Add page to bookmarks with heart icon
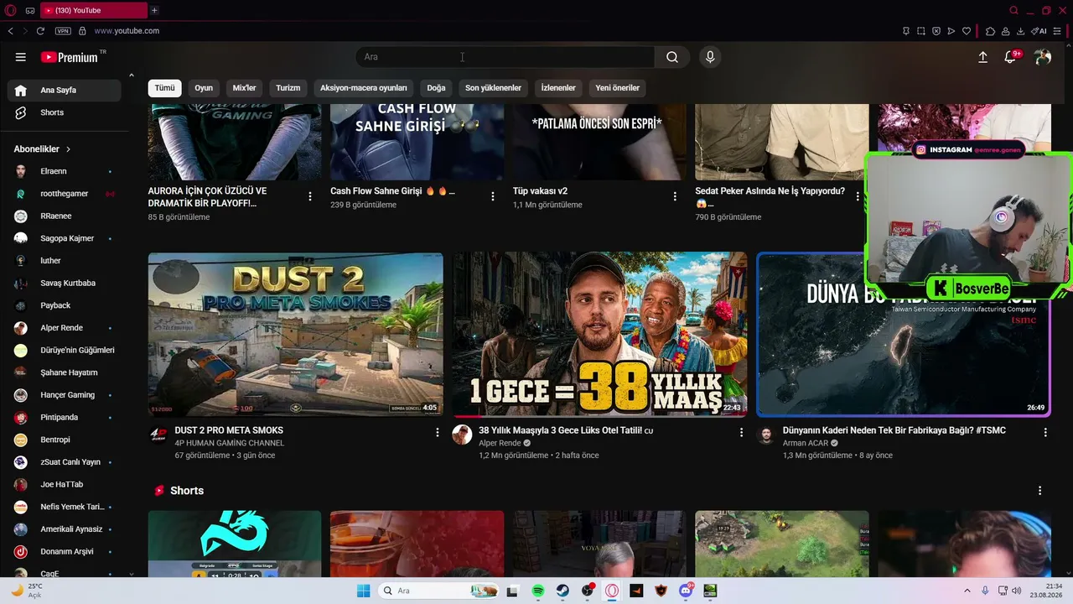1073x604 pixels. [967, 31]
